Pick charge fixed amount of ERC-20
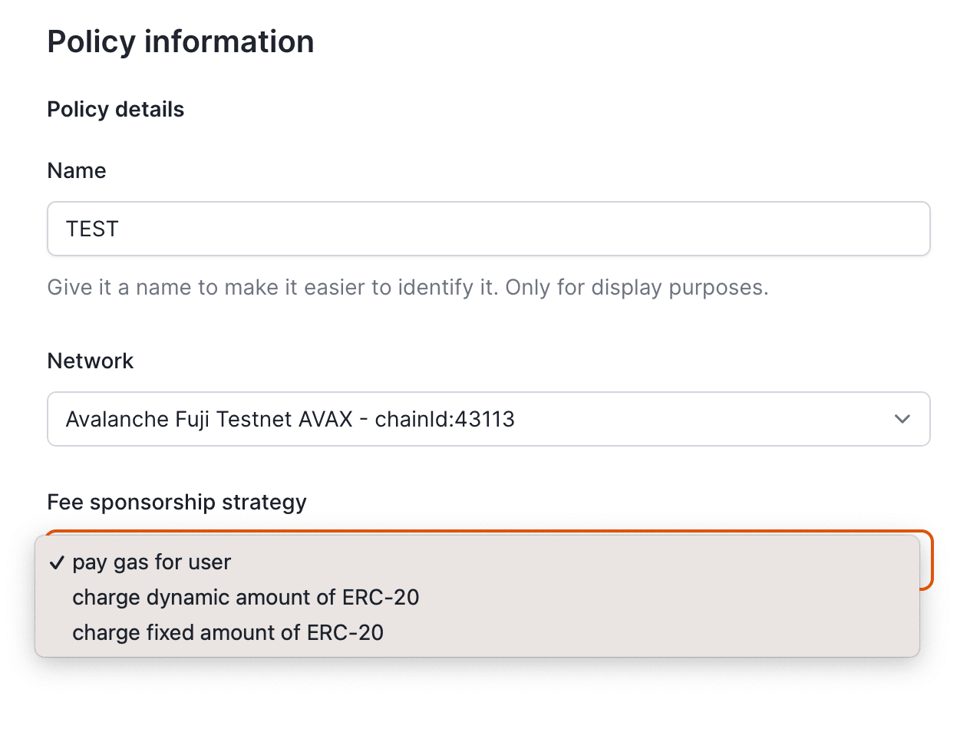 tap(477, 633)
